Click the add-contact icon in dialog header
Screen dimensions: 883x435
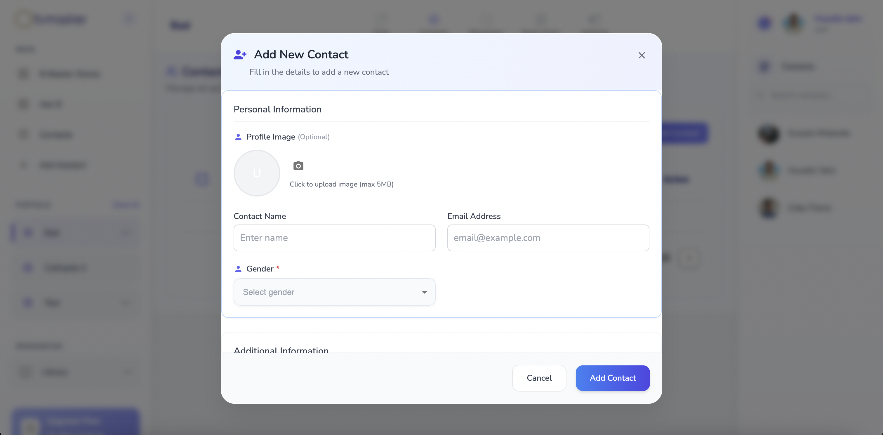(240, 55)
